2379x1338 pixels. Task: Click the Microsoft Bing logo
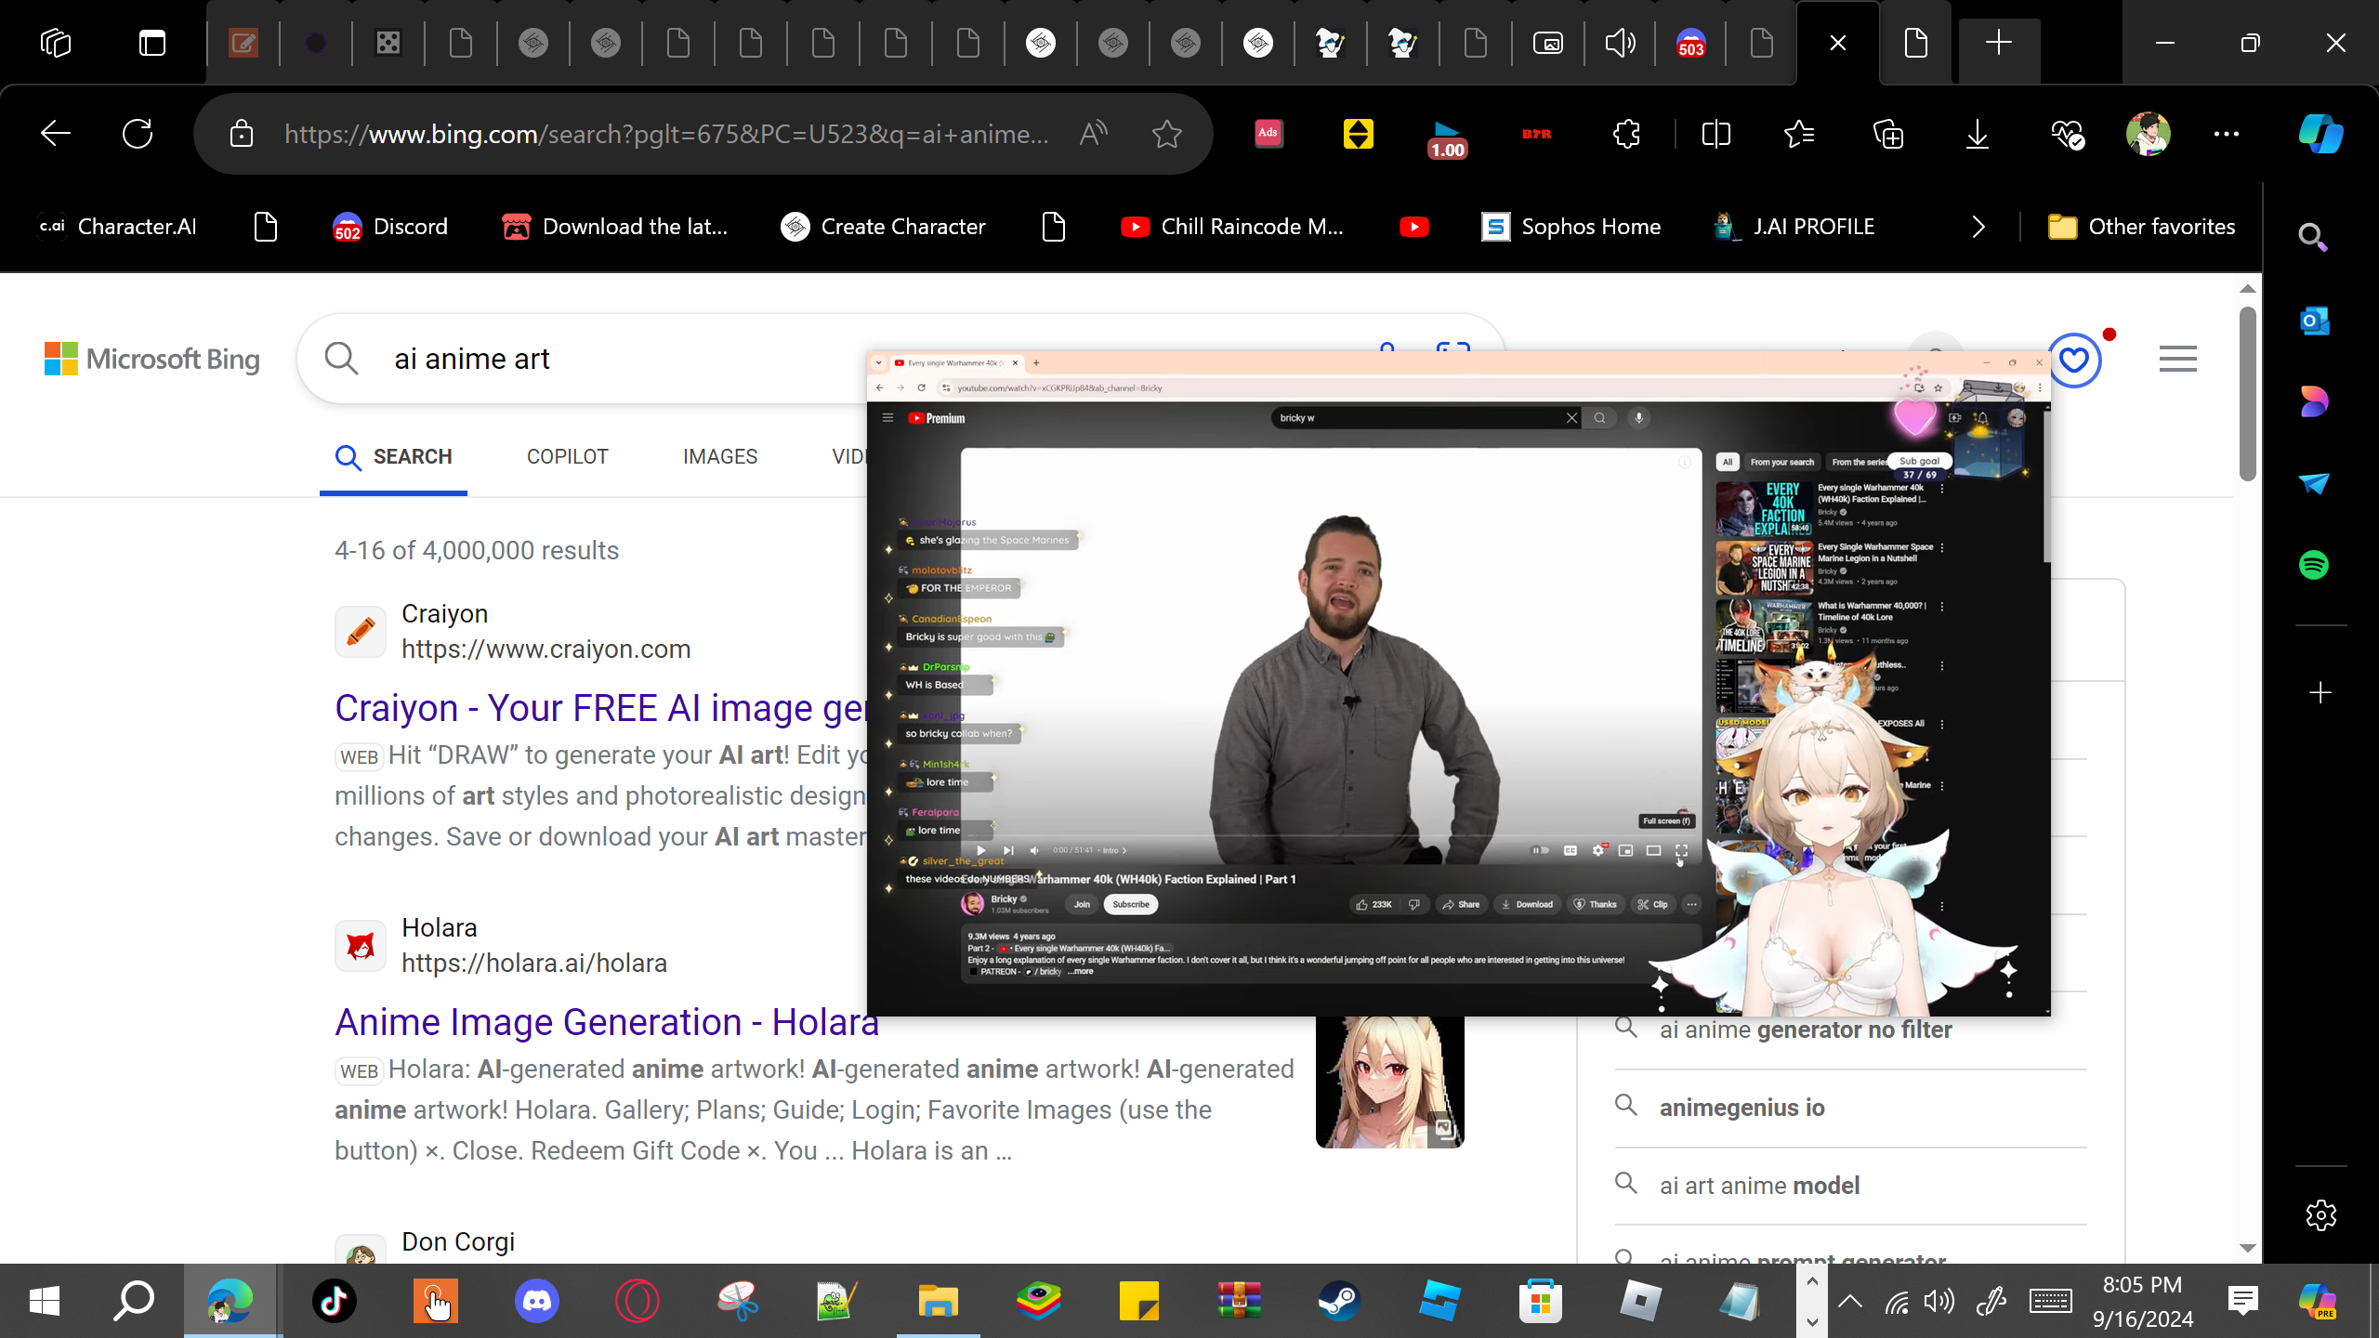(x=152, y=359)
